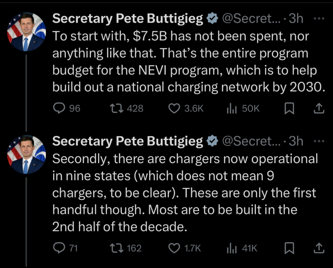
Task: Like the tweet with 3.6K likes
Action: [174, 108]
